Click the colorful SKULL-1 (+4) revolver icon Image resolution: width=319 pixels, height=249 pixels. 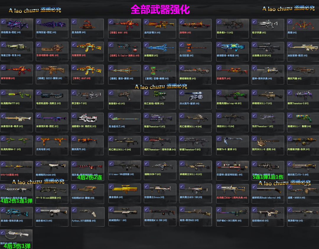coord(304,118)
